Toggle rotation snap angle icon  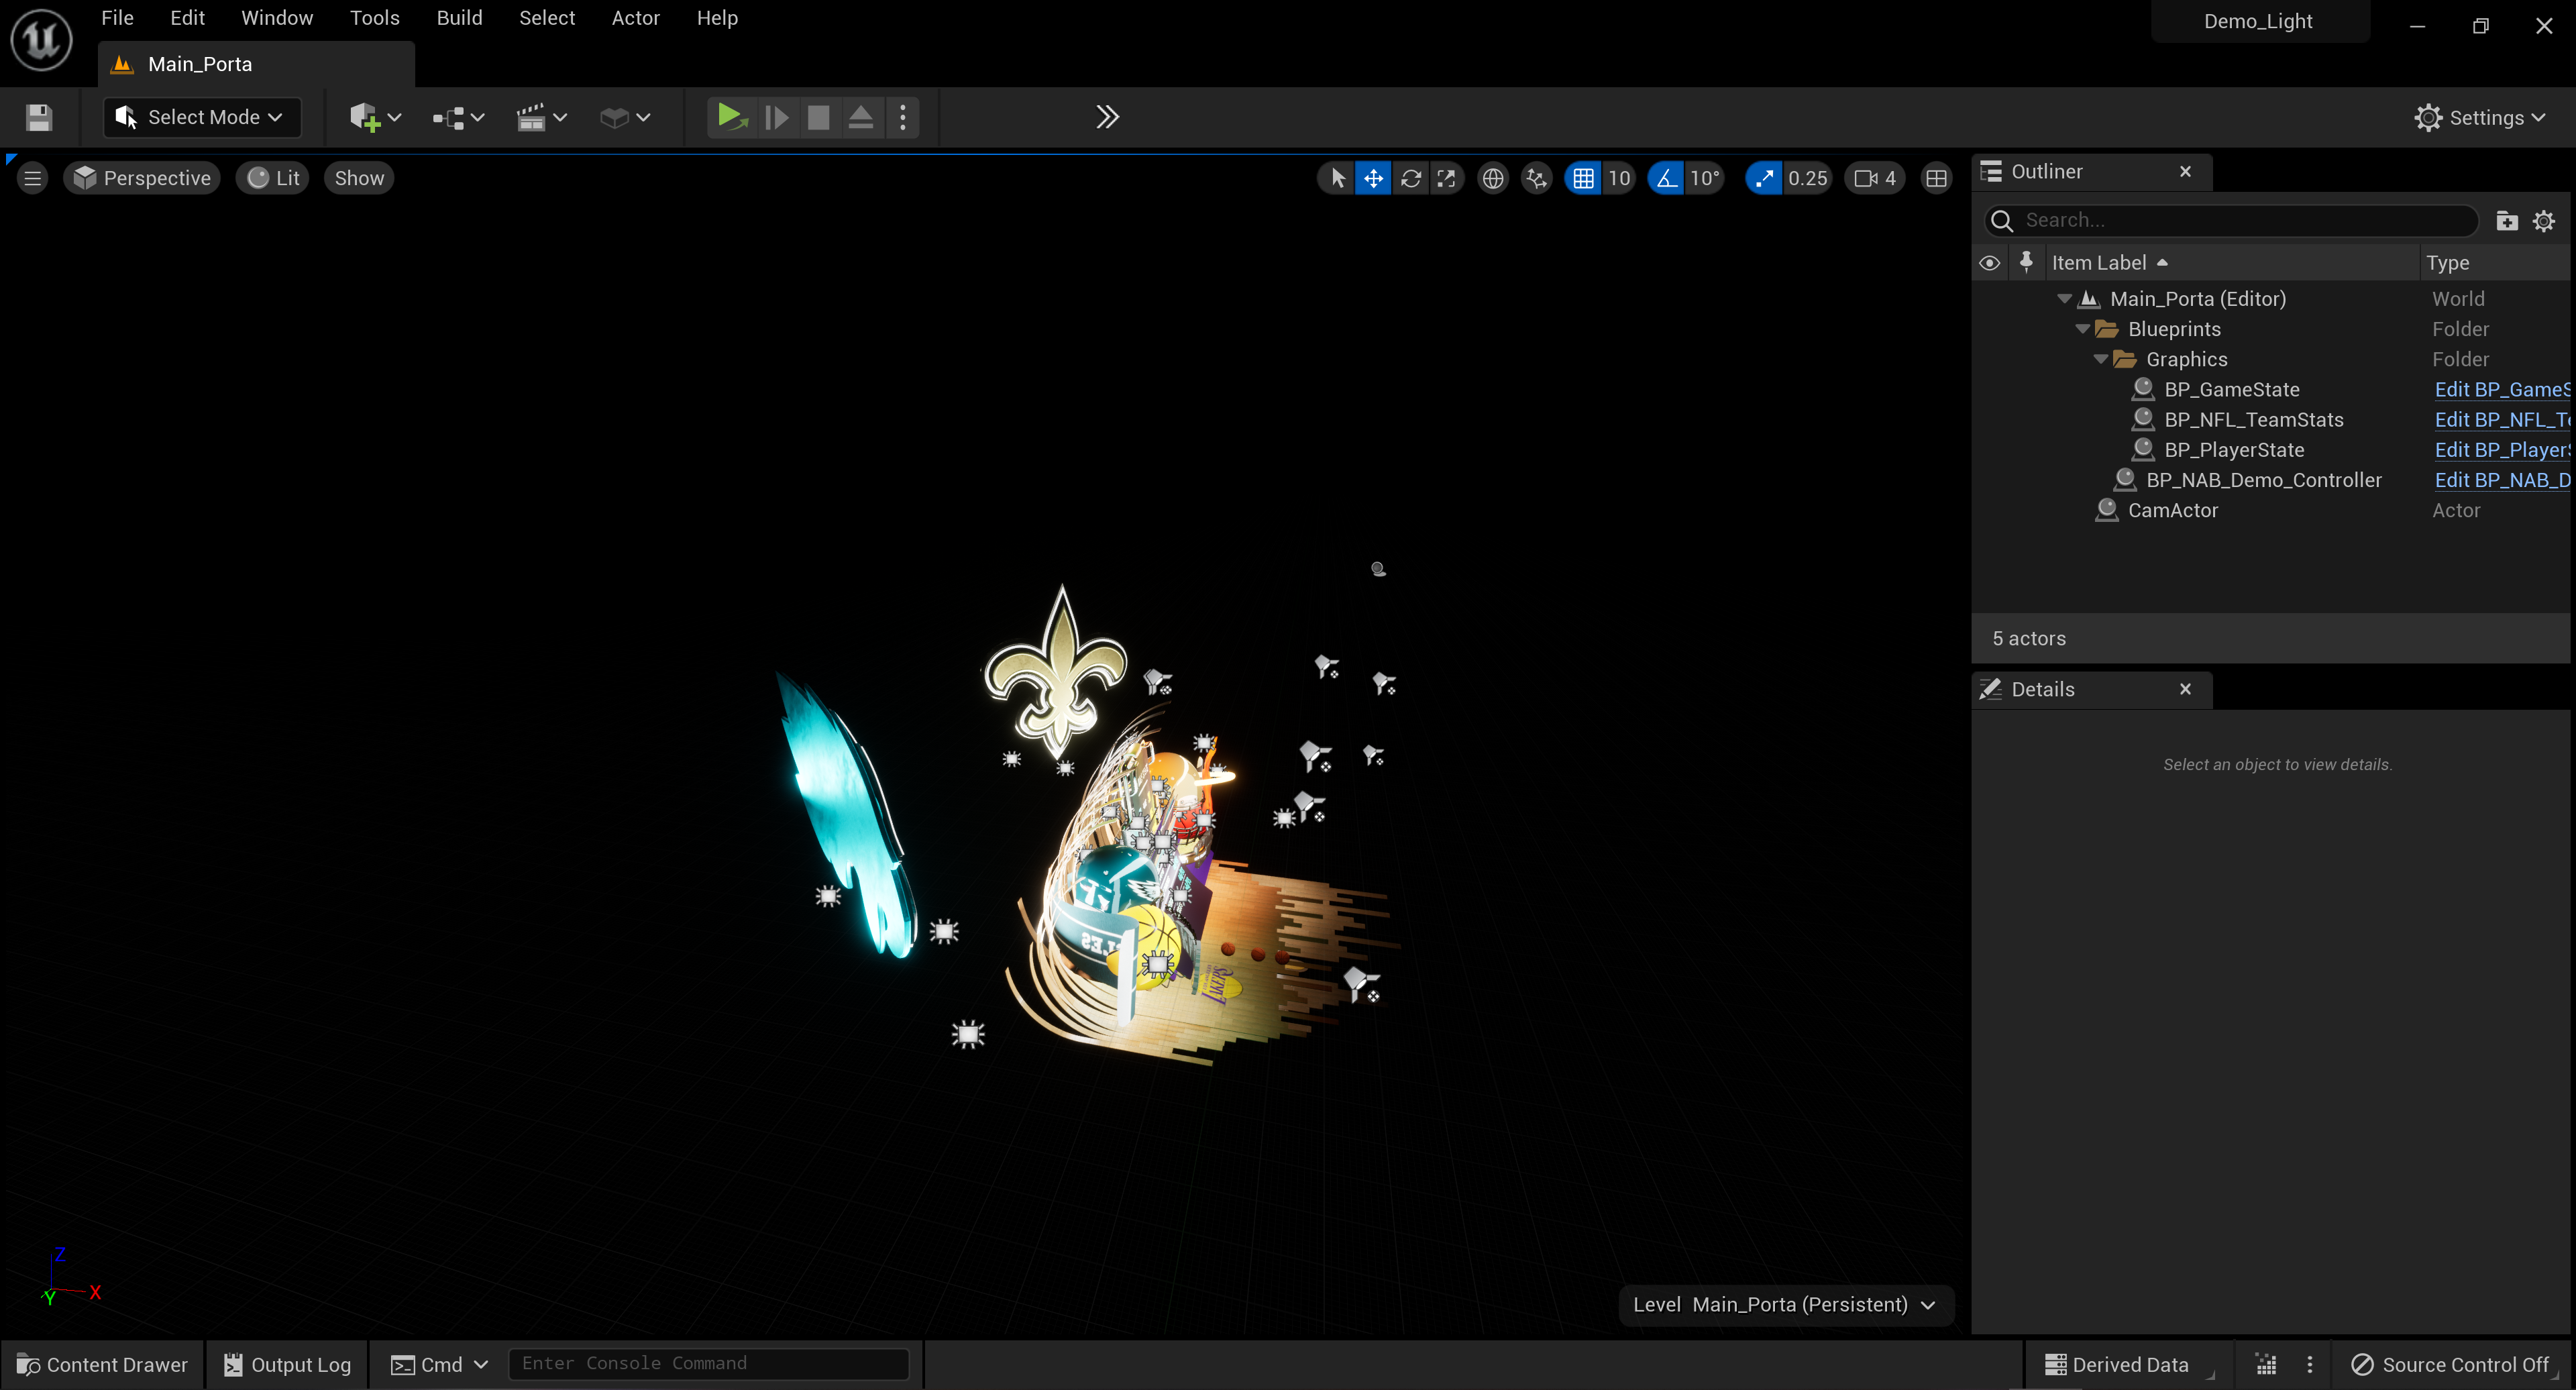[x=1666, y=178]
